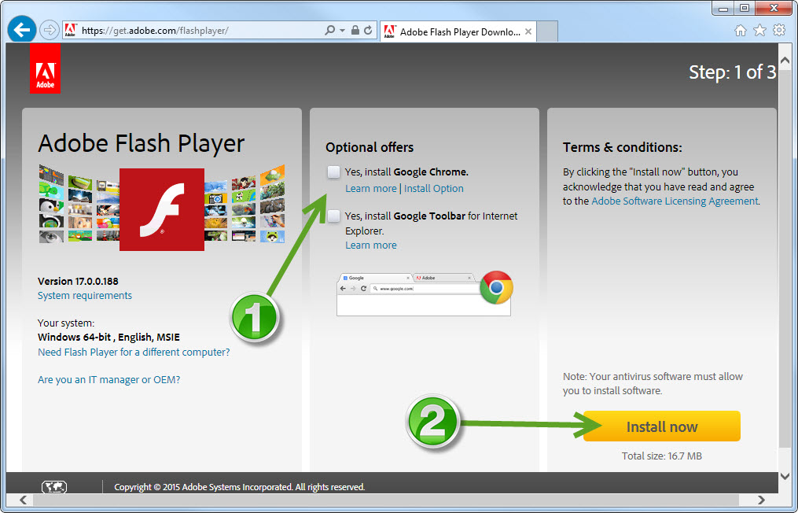
Task: Click the Install now button
Action: click(x=662, y=426)
